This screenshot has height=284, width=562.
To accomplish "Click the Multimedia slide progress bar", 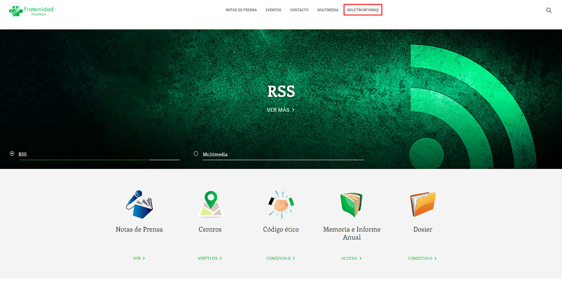I will coord(283,160).
